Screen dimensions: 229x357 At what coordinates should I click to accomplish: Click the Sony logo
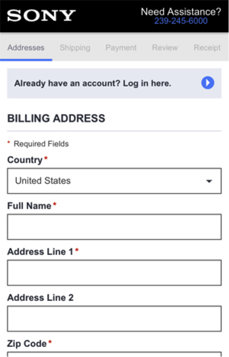pyautogui.click(x=41, y=16)
